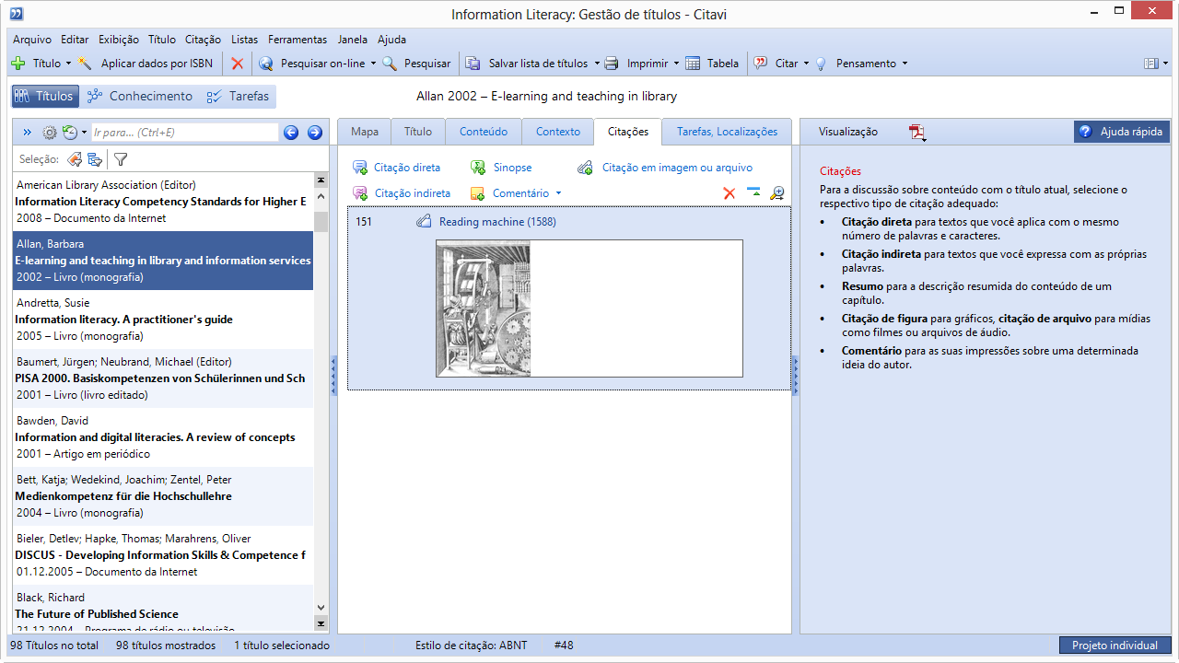Viewport: 1179px width, 663px height.
Task: Open the Tabela view
Action: pos(712,64)
